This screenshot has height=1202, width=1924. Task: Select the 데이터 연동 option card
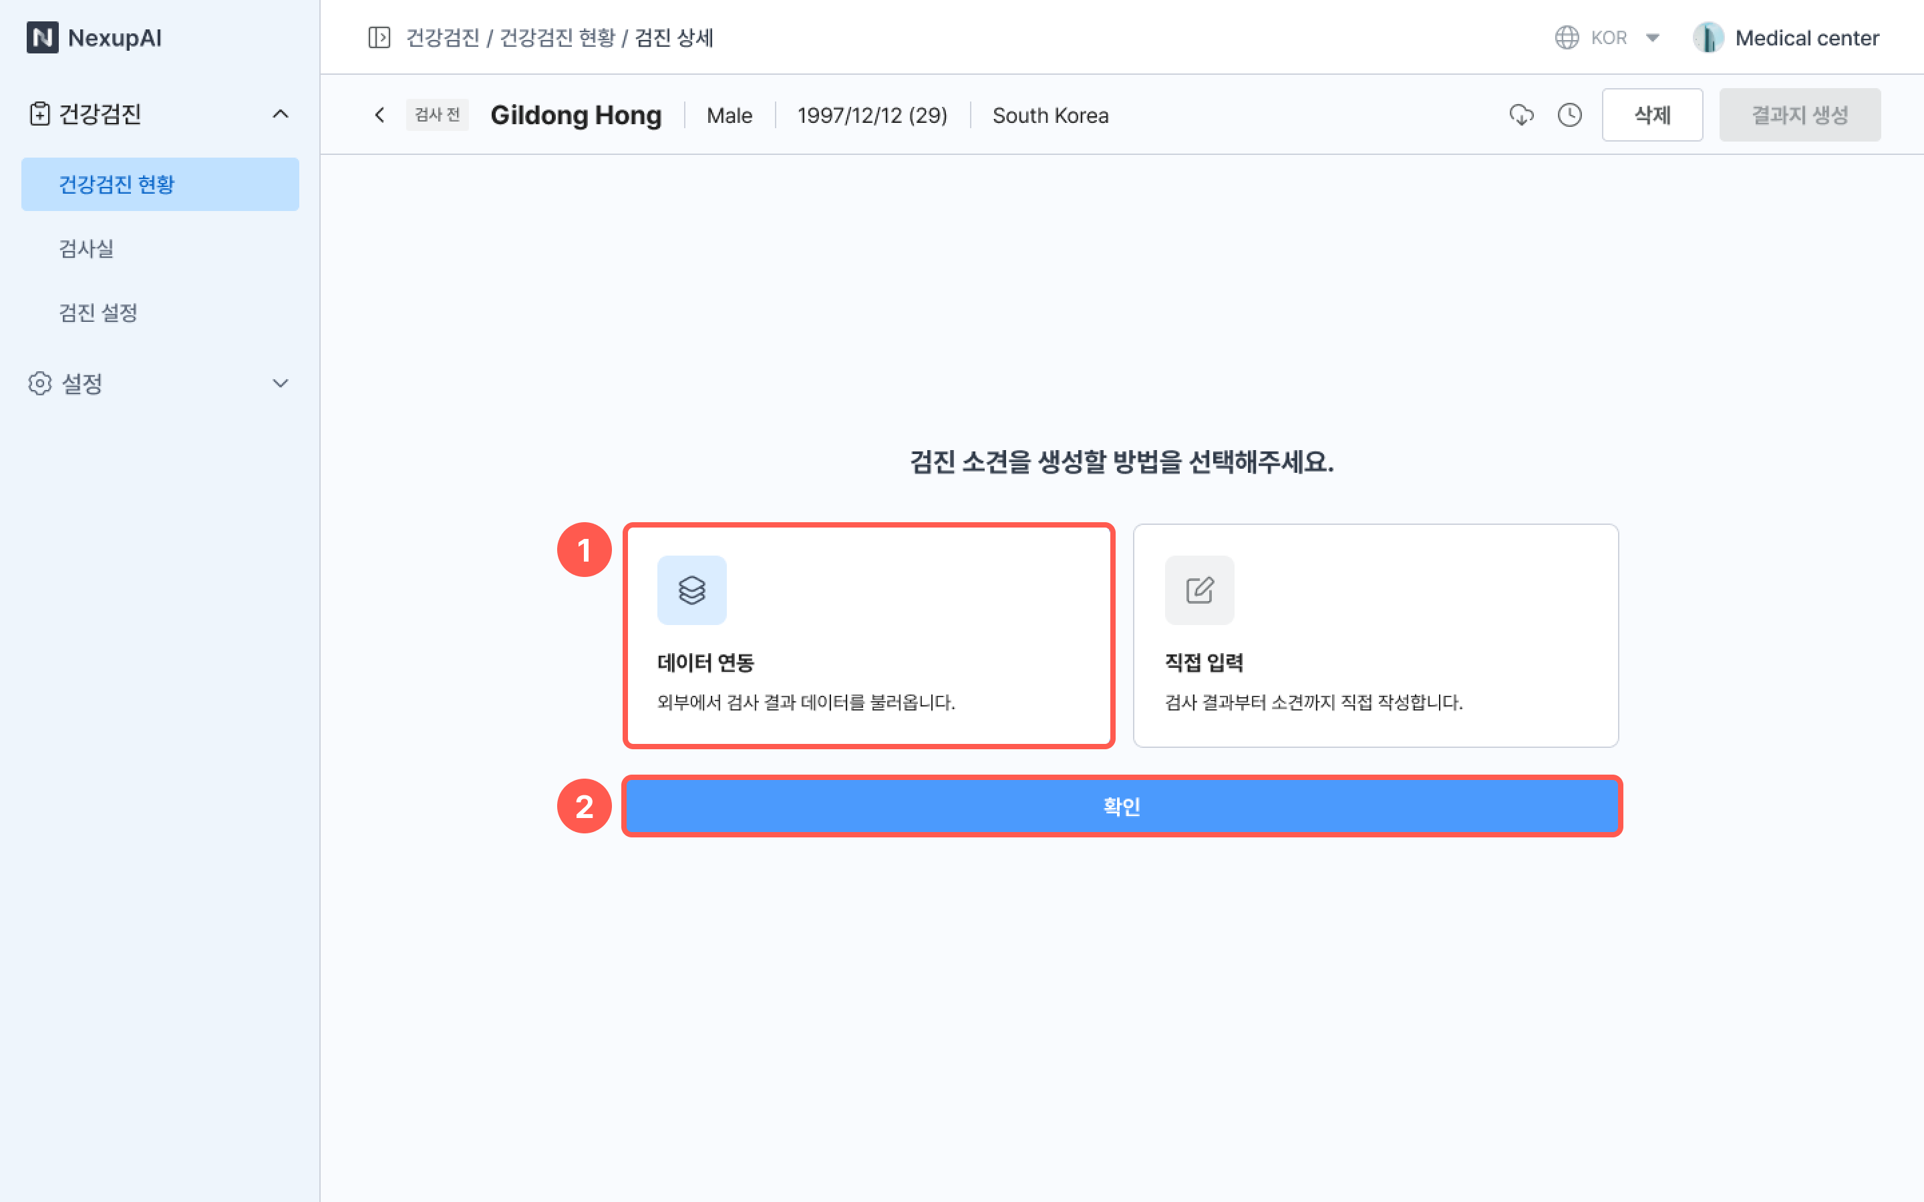[868, 635]
